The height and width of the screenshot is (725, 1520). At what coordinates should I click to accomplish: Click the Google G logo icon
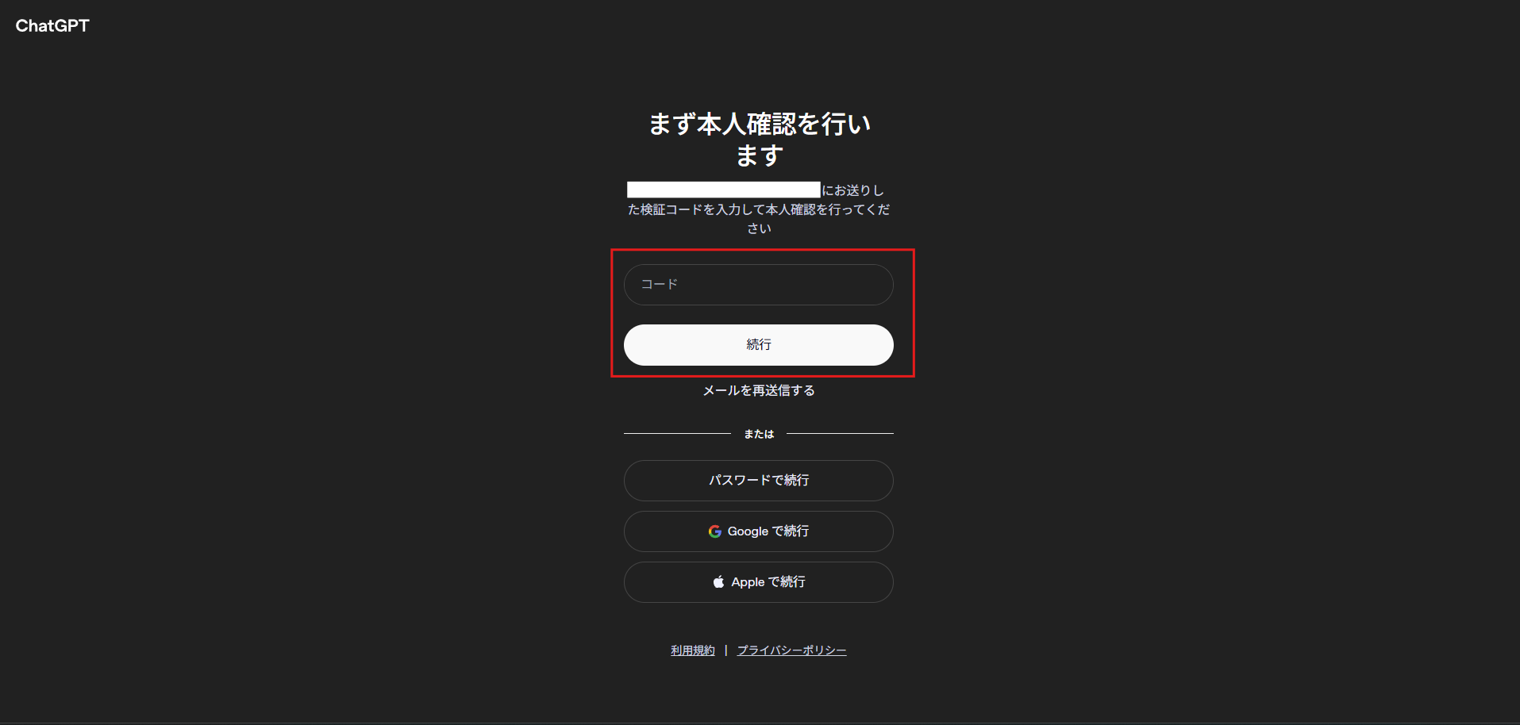pos(715,531)
